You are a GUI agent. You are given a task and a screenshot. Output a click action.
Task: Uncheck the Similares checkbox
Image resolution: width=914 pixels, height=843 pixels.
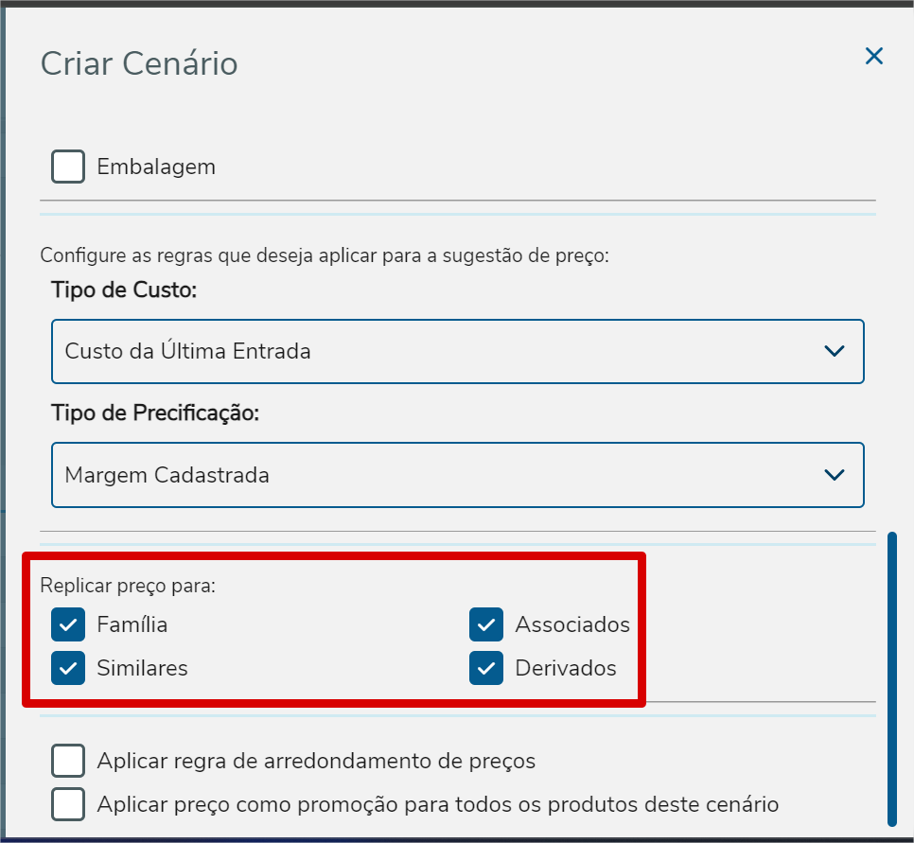(68, 668)
